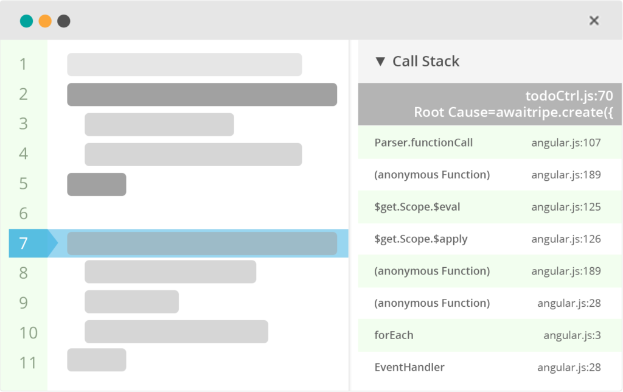Click the dark gray window control dot
Viewport: 623px width, 392px height.
click(x=64, y=21)
